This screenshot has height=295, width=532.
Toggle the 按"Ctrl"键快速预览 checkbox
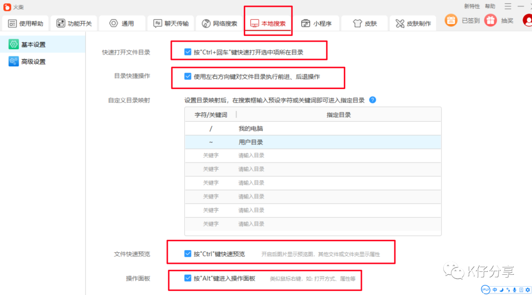[x=188, y=254]
